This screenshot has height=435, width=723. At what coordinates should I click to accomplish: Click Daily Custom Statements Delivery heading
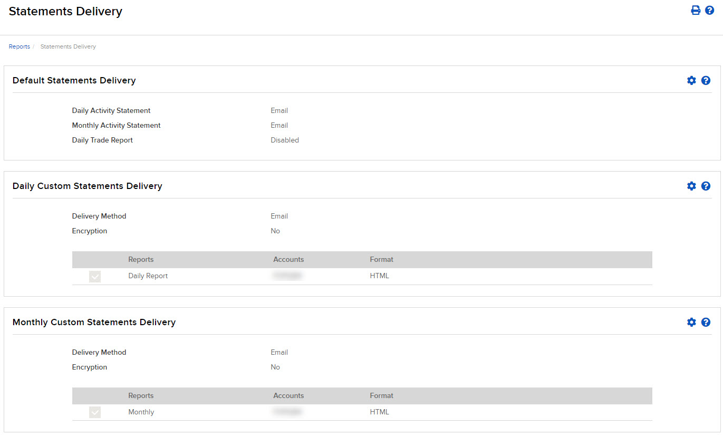(88, 186)
